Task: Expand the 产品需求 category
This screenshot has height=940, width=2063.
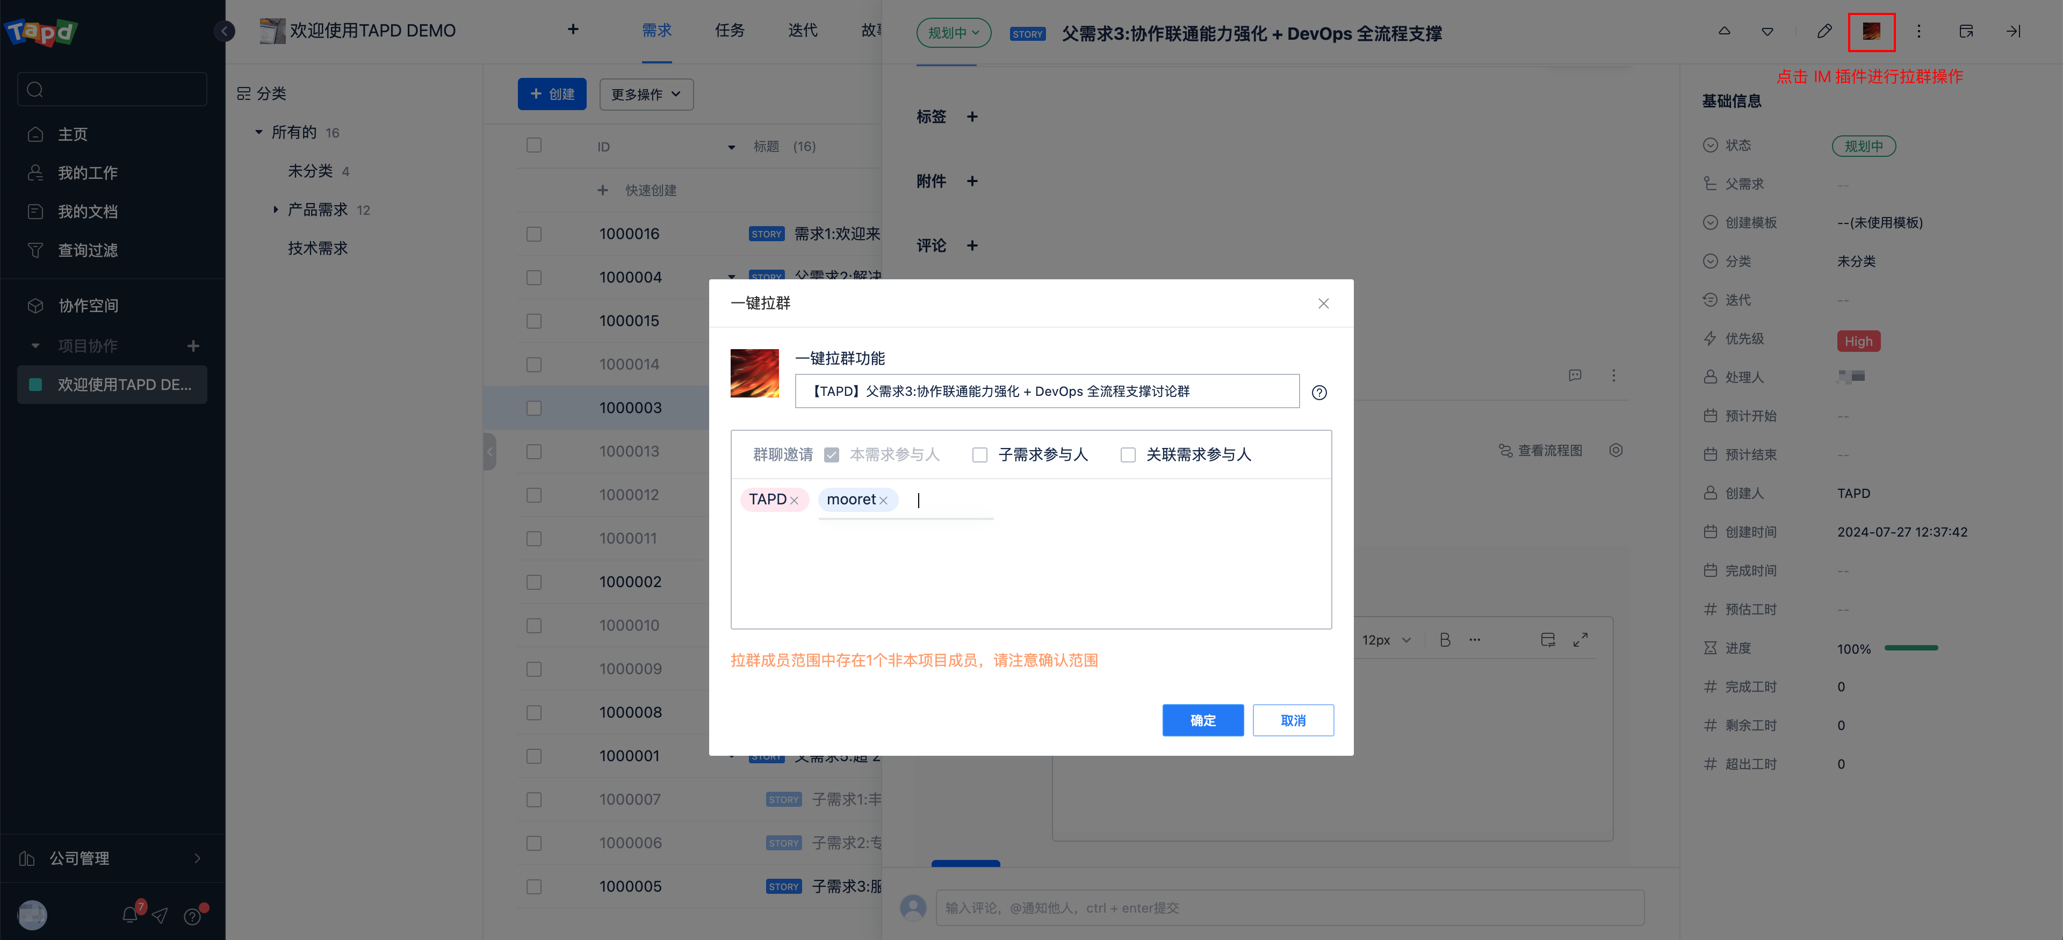Action: coord(276,210)
